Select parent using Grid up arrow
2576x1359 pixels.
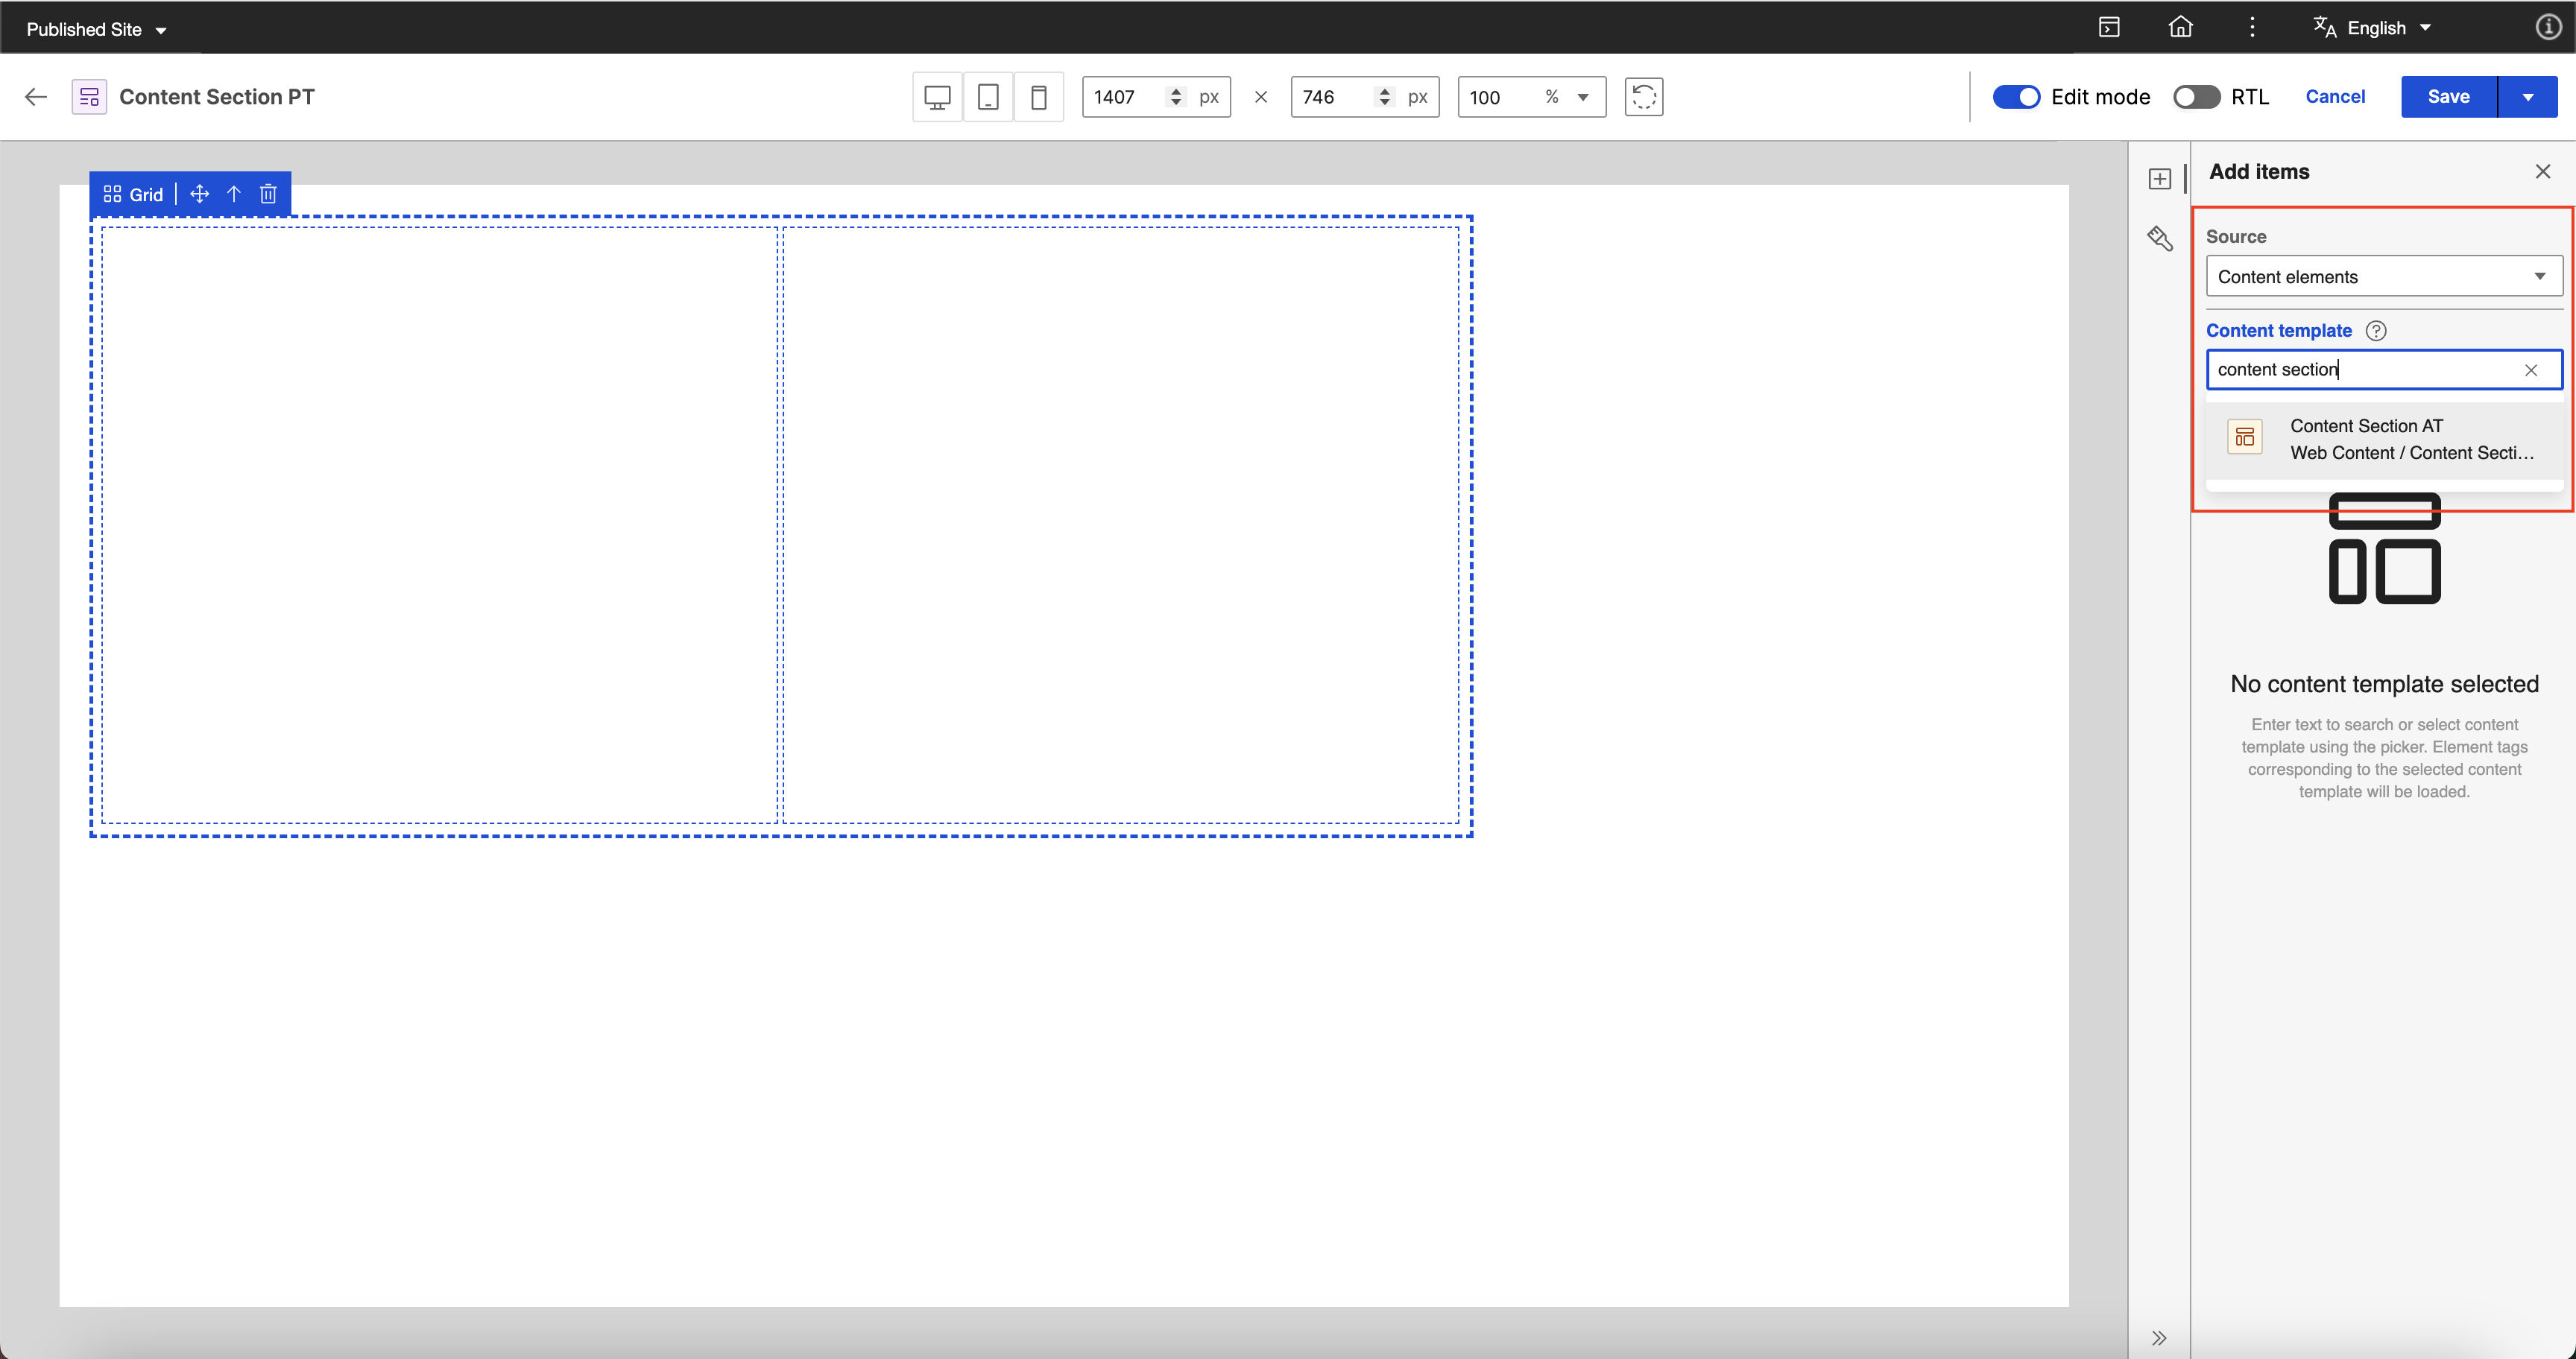234,194
